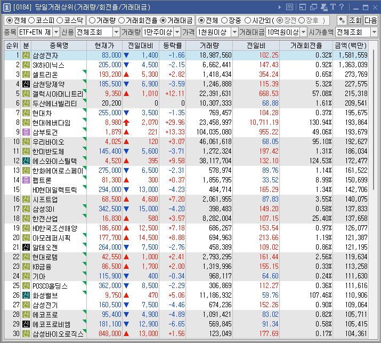381x343 pixels.
Task: Click the purple 증 badge on 삼부토건 row
Action: click(x=26, y=132)
